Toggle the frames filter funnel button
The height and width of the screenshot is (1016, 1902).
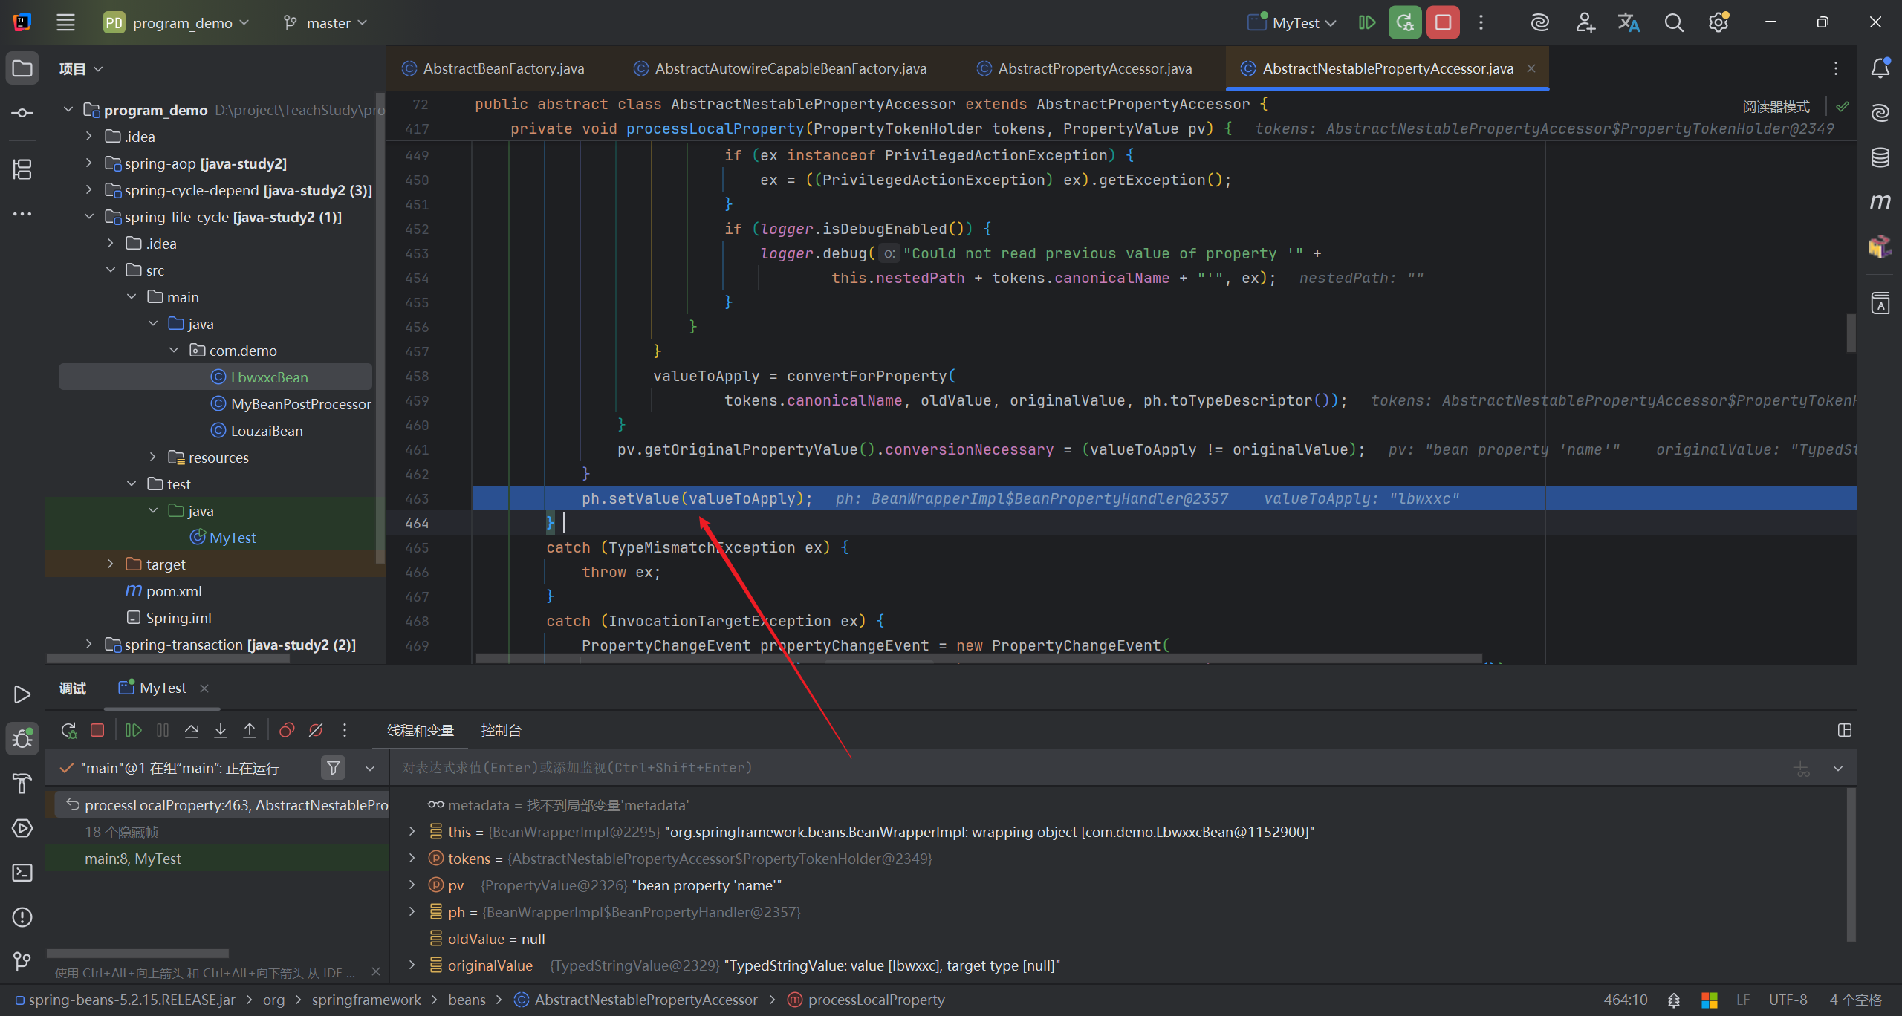pos(334,768)
